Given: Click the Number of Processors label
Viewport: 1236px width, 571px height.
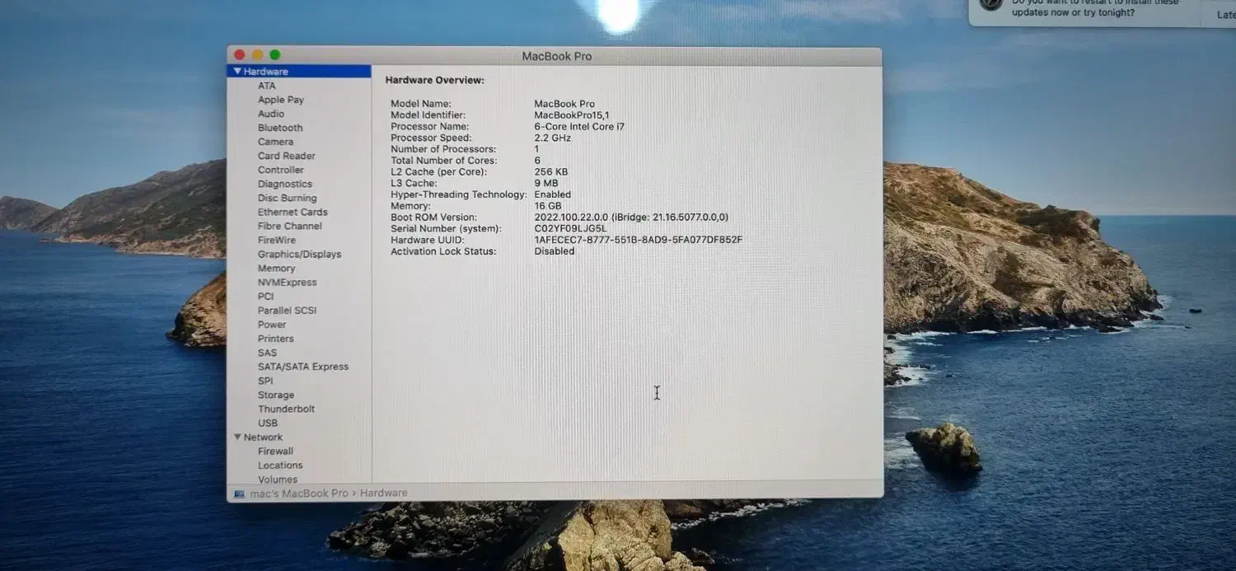Looking at the screenshot, I should point(442,149).
